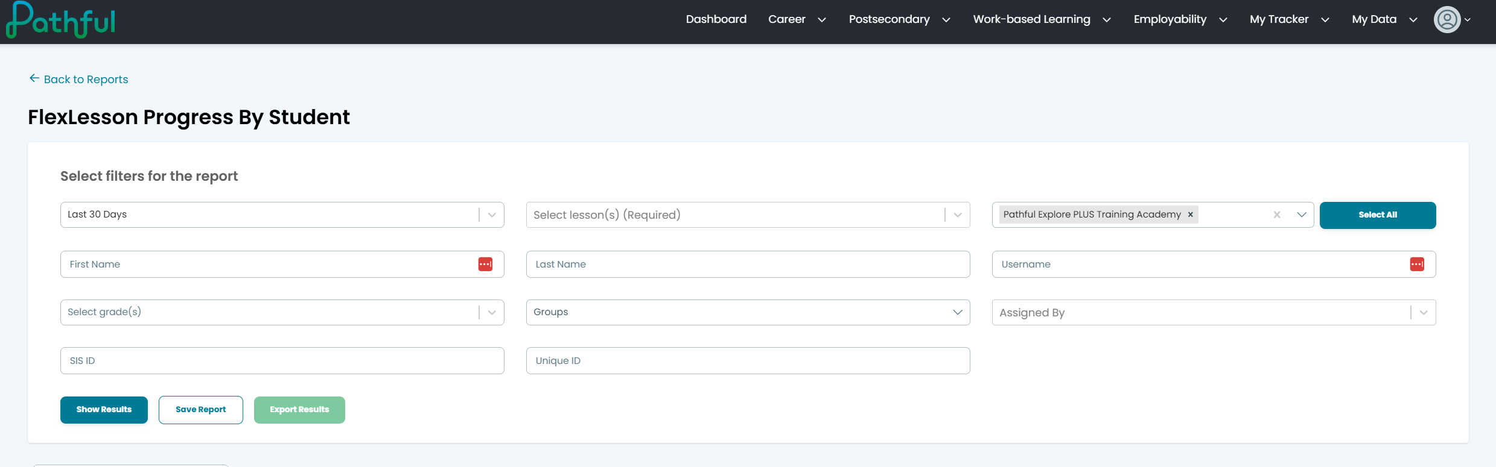Open the Employability nav menu
Screen dimensions: 1496x467
coord(1170,19)
